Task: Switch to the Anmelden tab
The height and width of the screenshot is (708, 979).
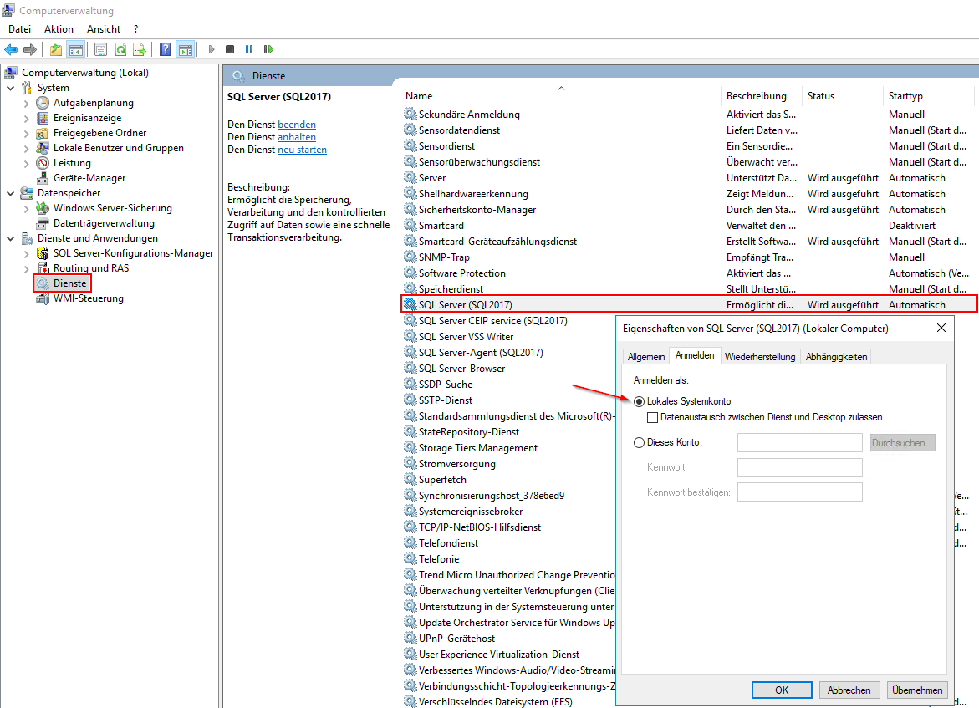Action: pos(695,355)
